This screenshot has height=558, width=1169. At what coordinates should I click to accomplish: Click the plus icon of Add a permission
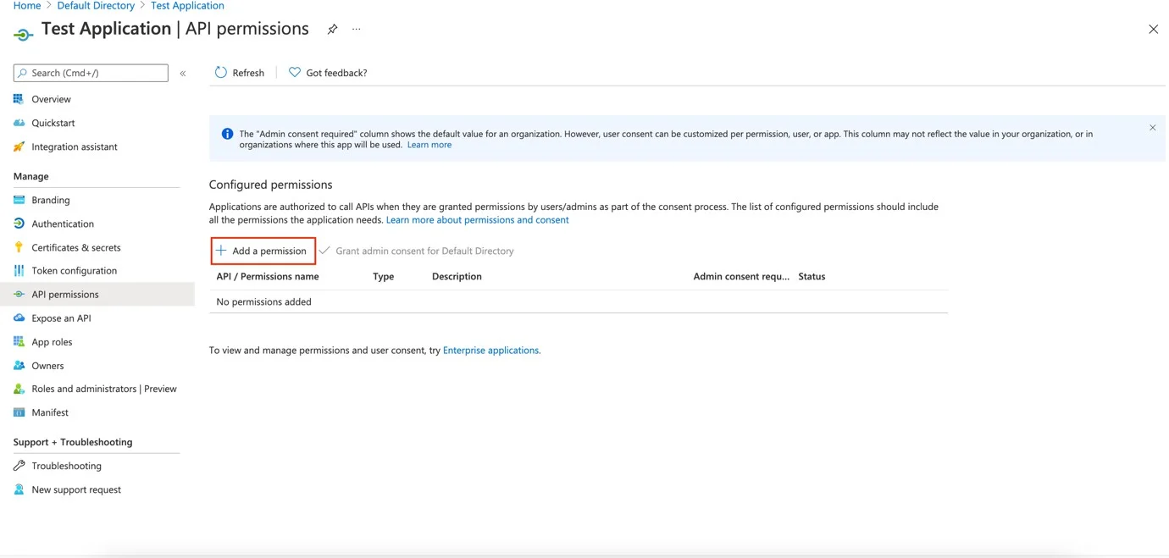[221, 251]
